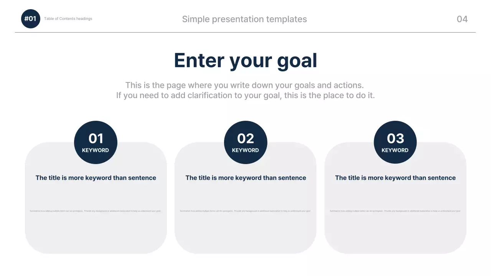Image resolution: width=491 pixels, height=276 pixels.
Task: Select the subtitle line about goals and actions
Action: [244, 85]
